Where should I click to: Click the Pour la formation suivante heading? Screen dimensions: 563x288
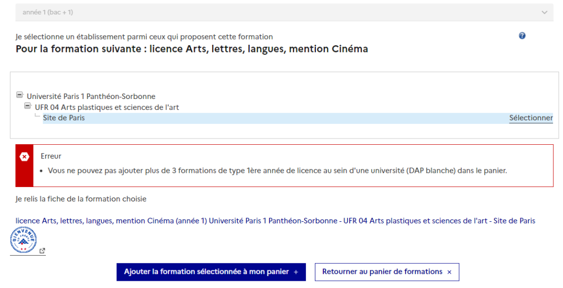point(192,49)
